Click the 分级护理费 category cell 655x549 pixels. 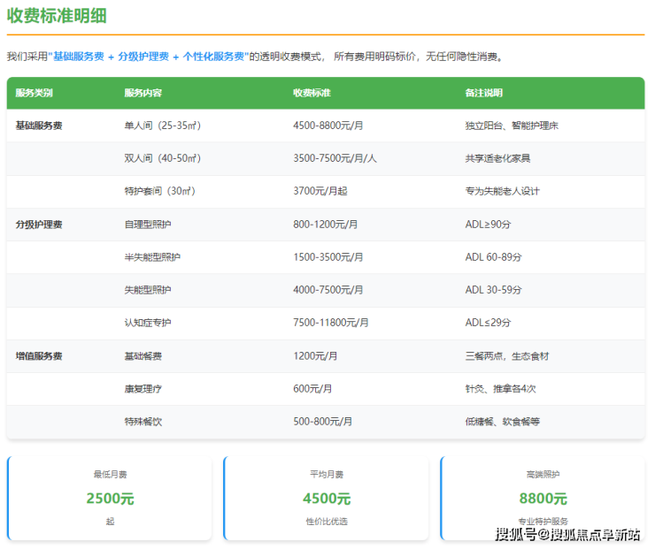[x=39, y=225]
